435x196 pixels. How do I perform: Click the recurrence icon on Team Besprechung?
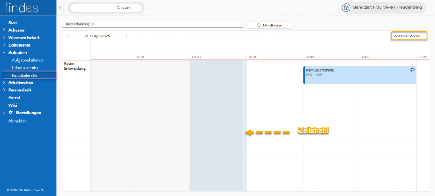(412, 70)
